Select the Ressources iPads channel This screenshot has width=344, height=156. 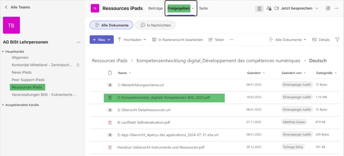click(x=28, y=87)
